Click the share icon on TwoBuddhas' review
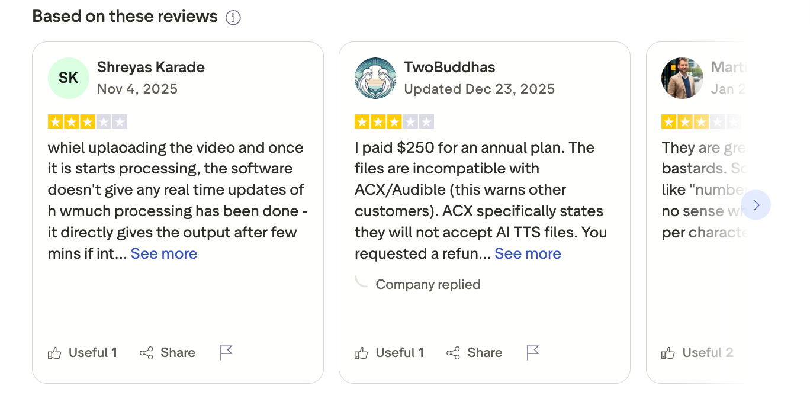This screenshot has width=810, height=405. (453, 353)
